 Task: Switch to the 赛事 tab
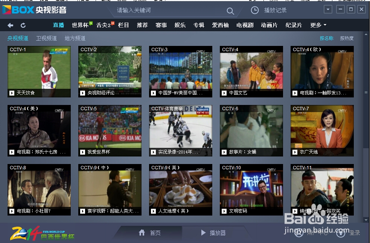(161, 25)
